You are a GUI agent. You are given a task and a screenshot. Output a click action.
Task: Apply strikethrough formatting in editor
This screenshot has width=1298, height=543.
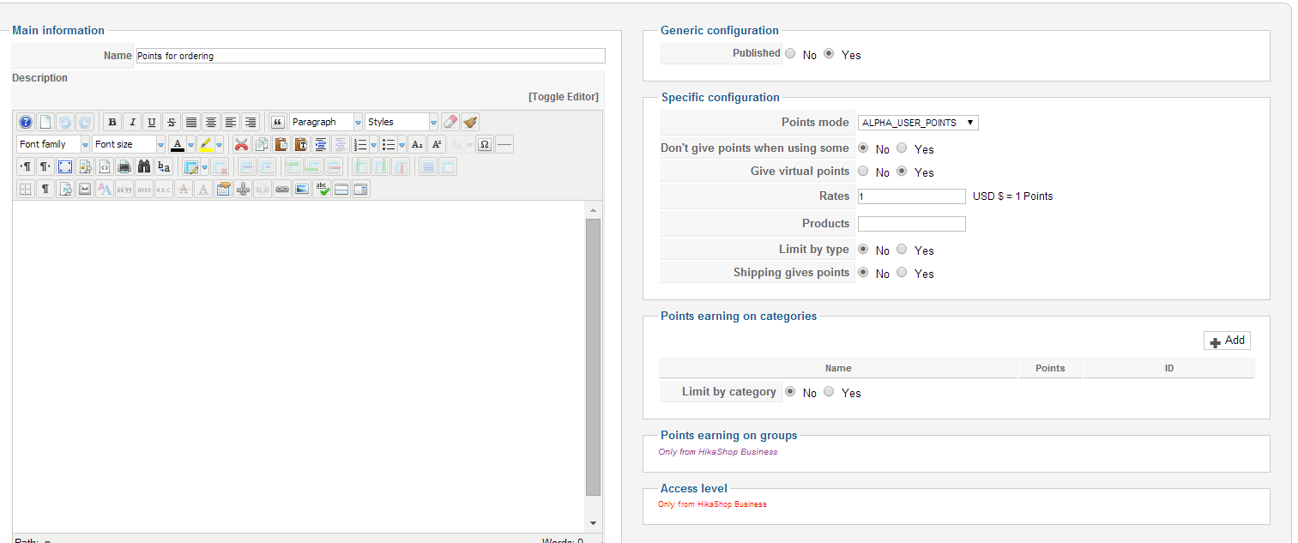[x=172, y=122]
